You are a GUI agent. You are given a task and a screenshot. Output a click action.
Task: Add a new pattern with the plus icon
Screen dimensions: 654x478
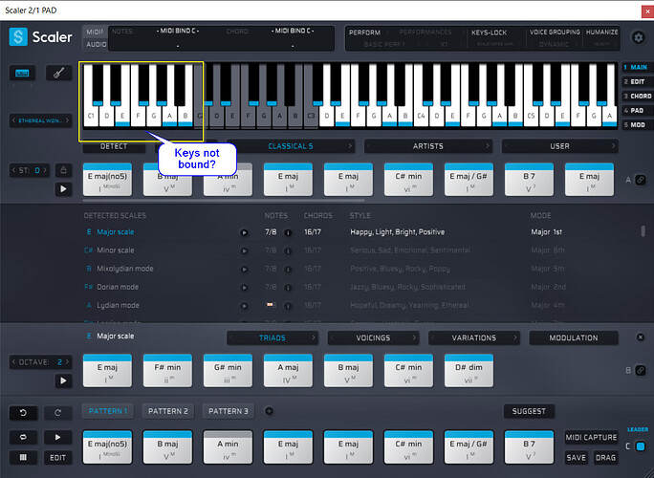(269, 411)
